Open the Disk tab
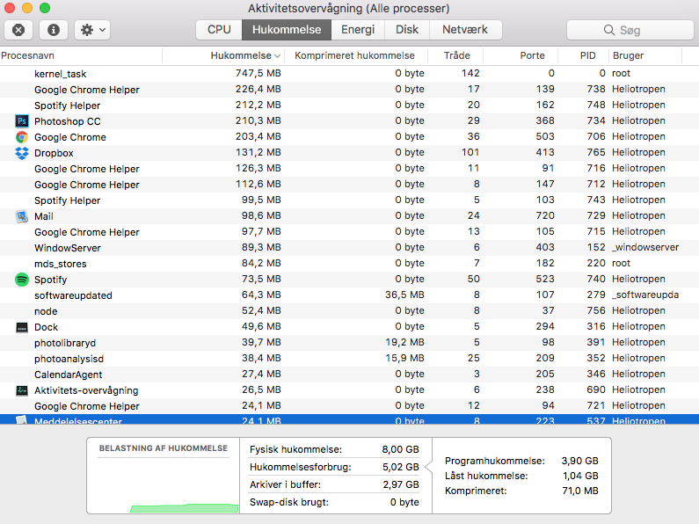Image resolution: width=699 pixels, height=524 pixels. click(407, 30)
